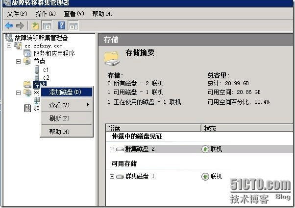Click the back arrow toolbar icon
The height and width of the screenshot is (208, 295).
coord(9,25)
